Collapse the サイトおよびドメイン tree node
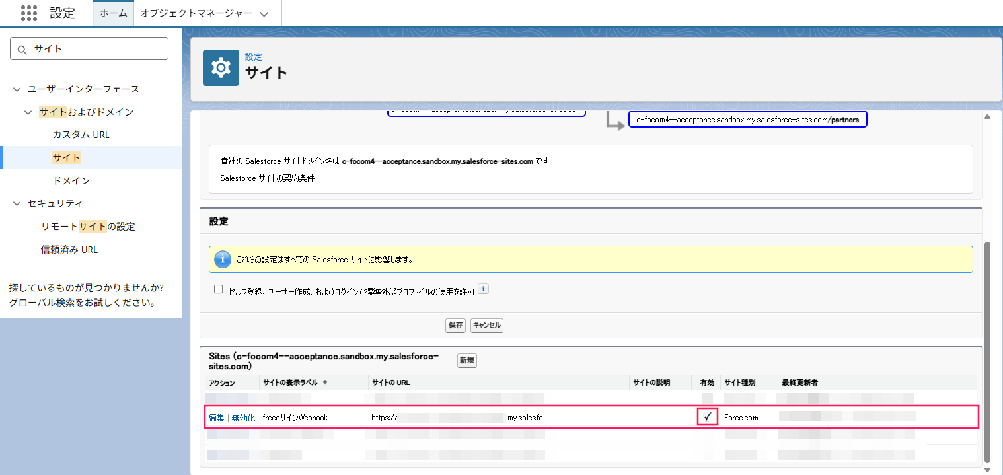Screen dimensions: 1003x475 (28, 112)
